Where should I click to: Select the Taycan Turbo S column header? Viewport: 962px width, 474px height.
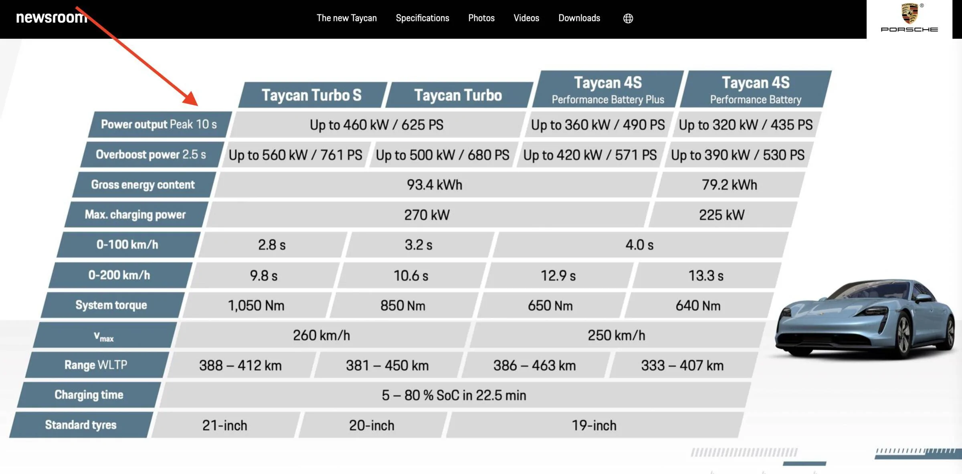tap(313, 95)
